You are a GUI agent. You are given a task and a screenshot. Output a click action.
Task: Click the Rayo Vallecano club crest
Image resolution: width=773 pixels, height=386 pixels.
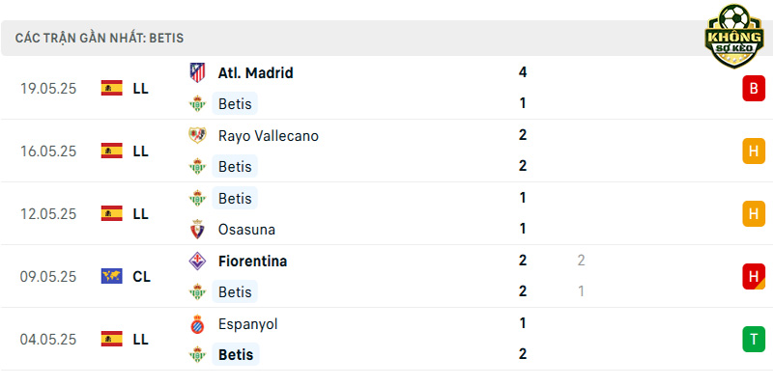(x=197, y=135)
